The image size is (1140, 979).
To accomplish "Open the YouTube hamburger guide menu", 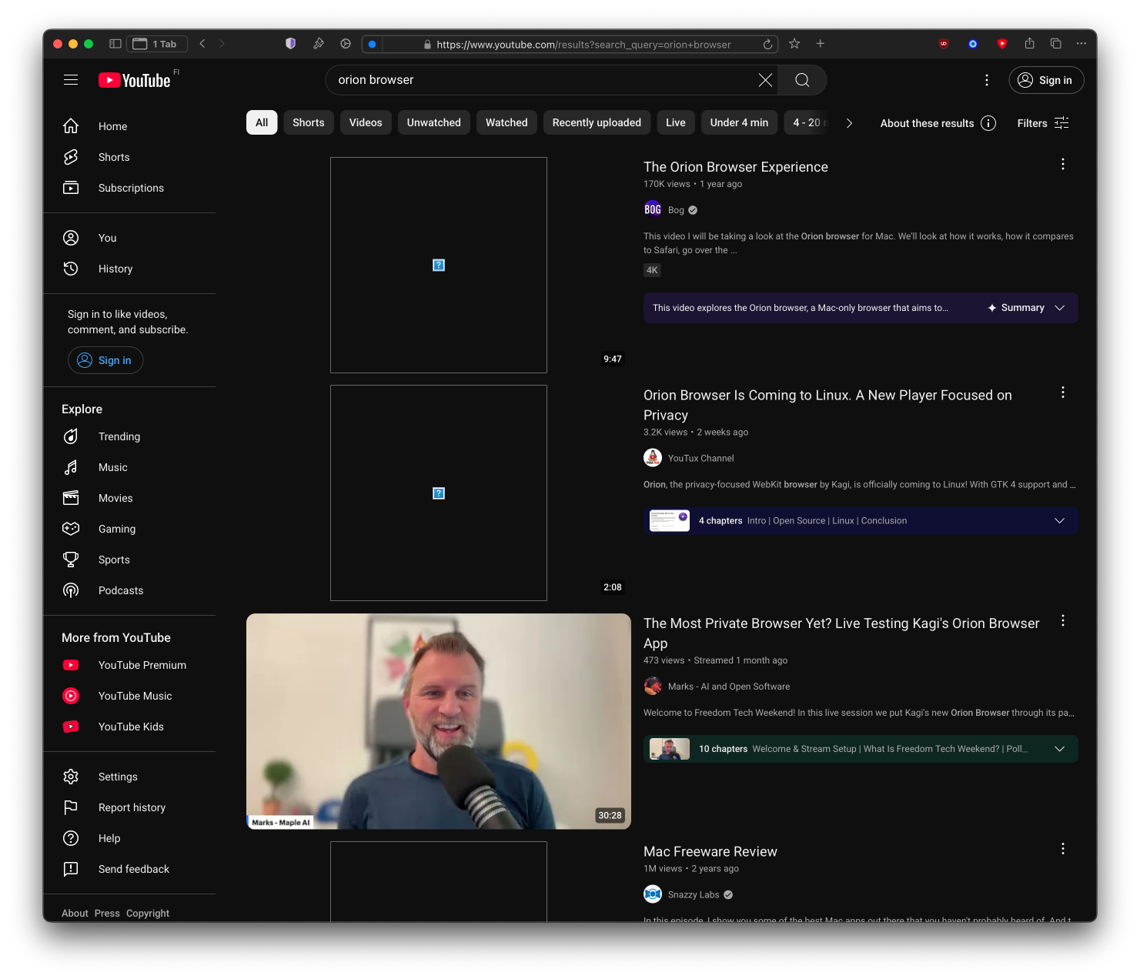I will point(71,80).
